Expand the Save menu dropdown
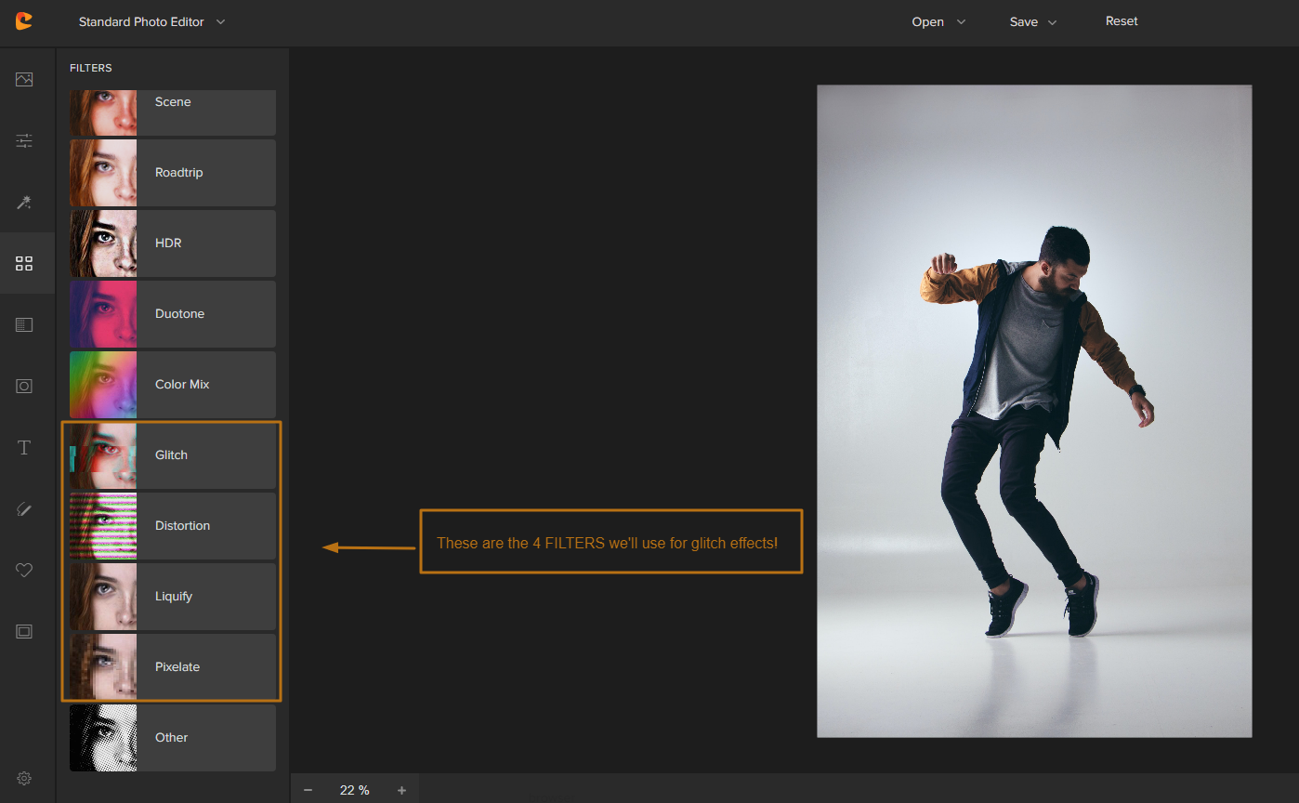Image resolution: width=1299 pixels, height=803 pixels. coord(1033,22)
